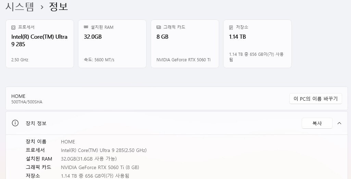Open the 설치된 RAM 32.0GB card
The image size is (351, 179).
coord(112,44)
